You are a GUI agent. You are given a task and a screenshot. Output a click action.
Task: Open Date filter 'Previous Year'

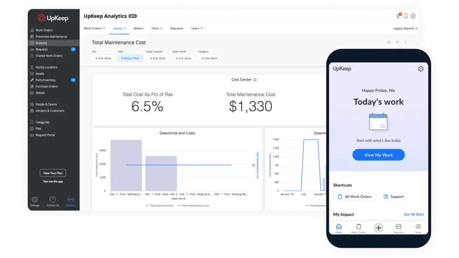point(130,58)
